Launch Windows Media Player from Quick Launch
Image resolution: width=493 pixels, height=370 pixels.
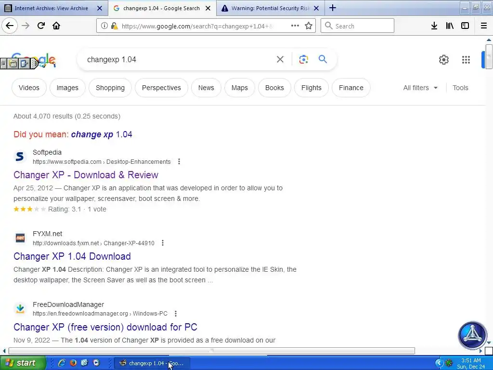[x=96, y=363]
